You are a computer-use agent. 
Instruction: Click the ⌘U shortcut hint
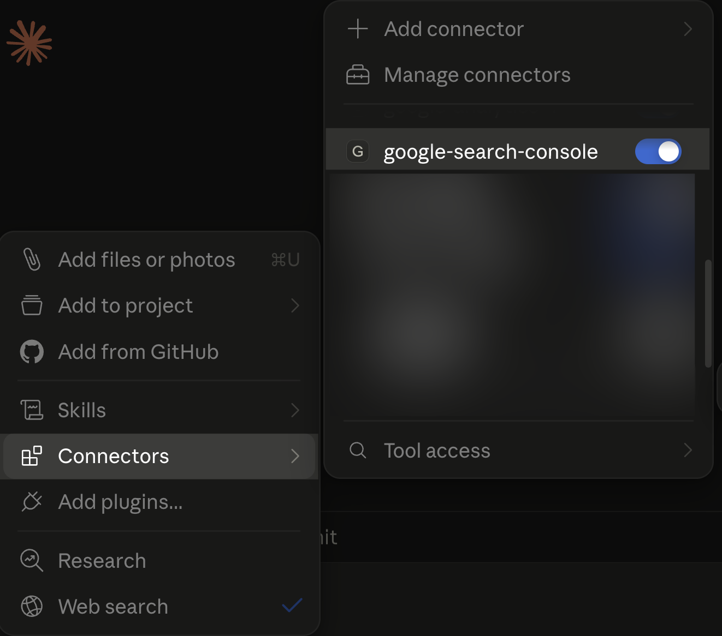coord(286,260)
